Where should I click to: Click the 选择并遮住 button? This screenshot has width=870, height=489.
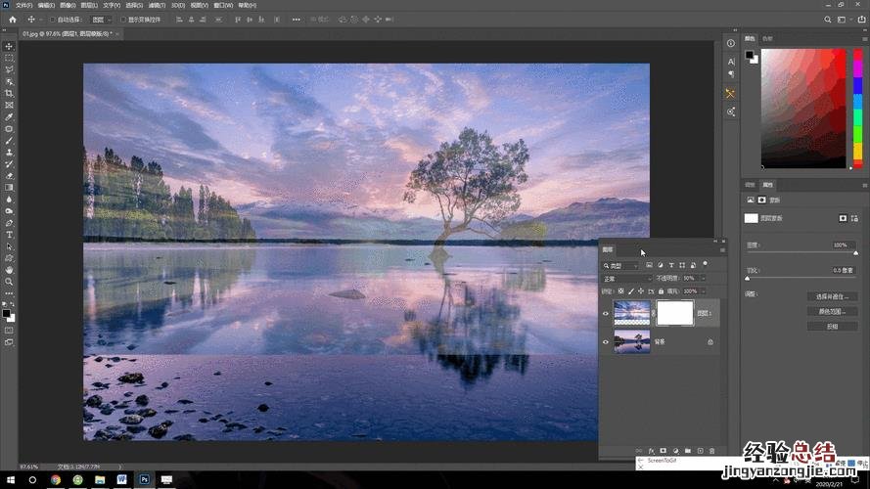click(832, 296)
